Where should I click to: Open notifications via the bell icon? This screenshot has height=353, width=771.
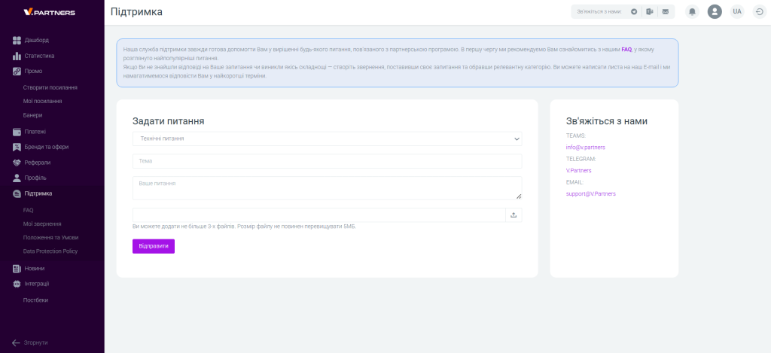692,12
